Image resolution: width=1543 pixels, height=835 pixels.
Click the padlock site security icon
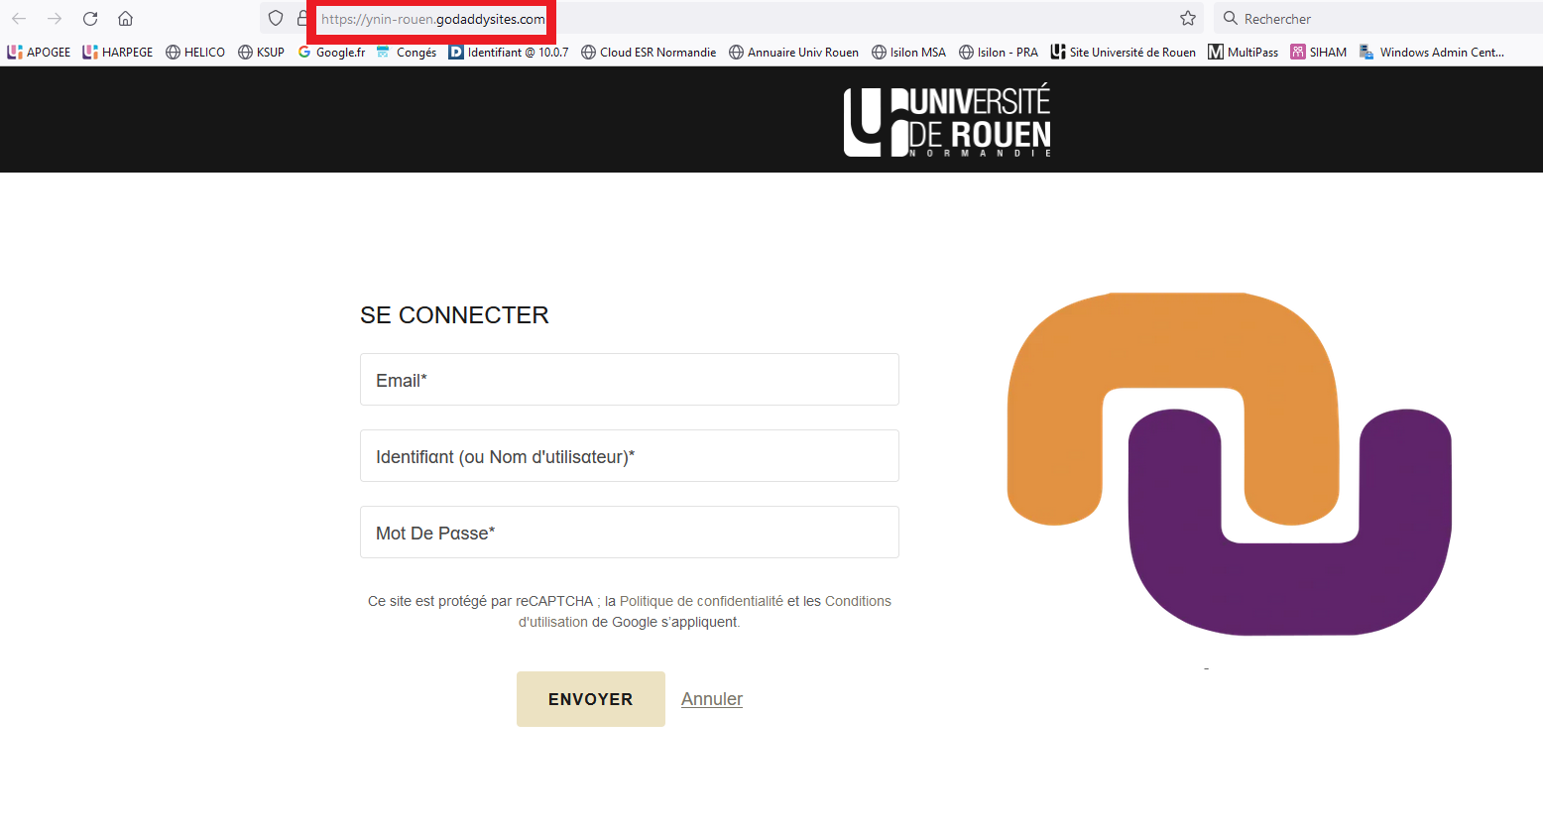tap(302, 19)
